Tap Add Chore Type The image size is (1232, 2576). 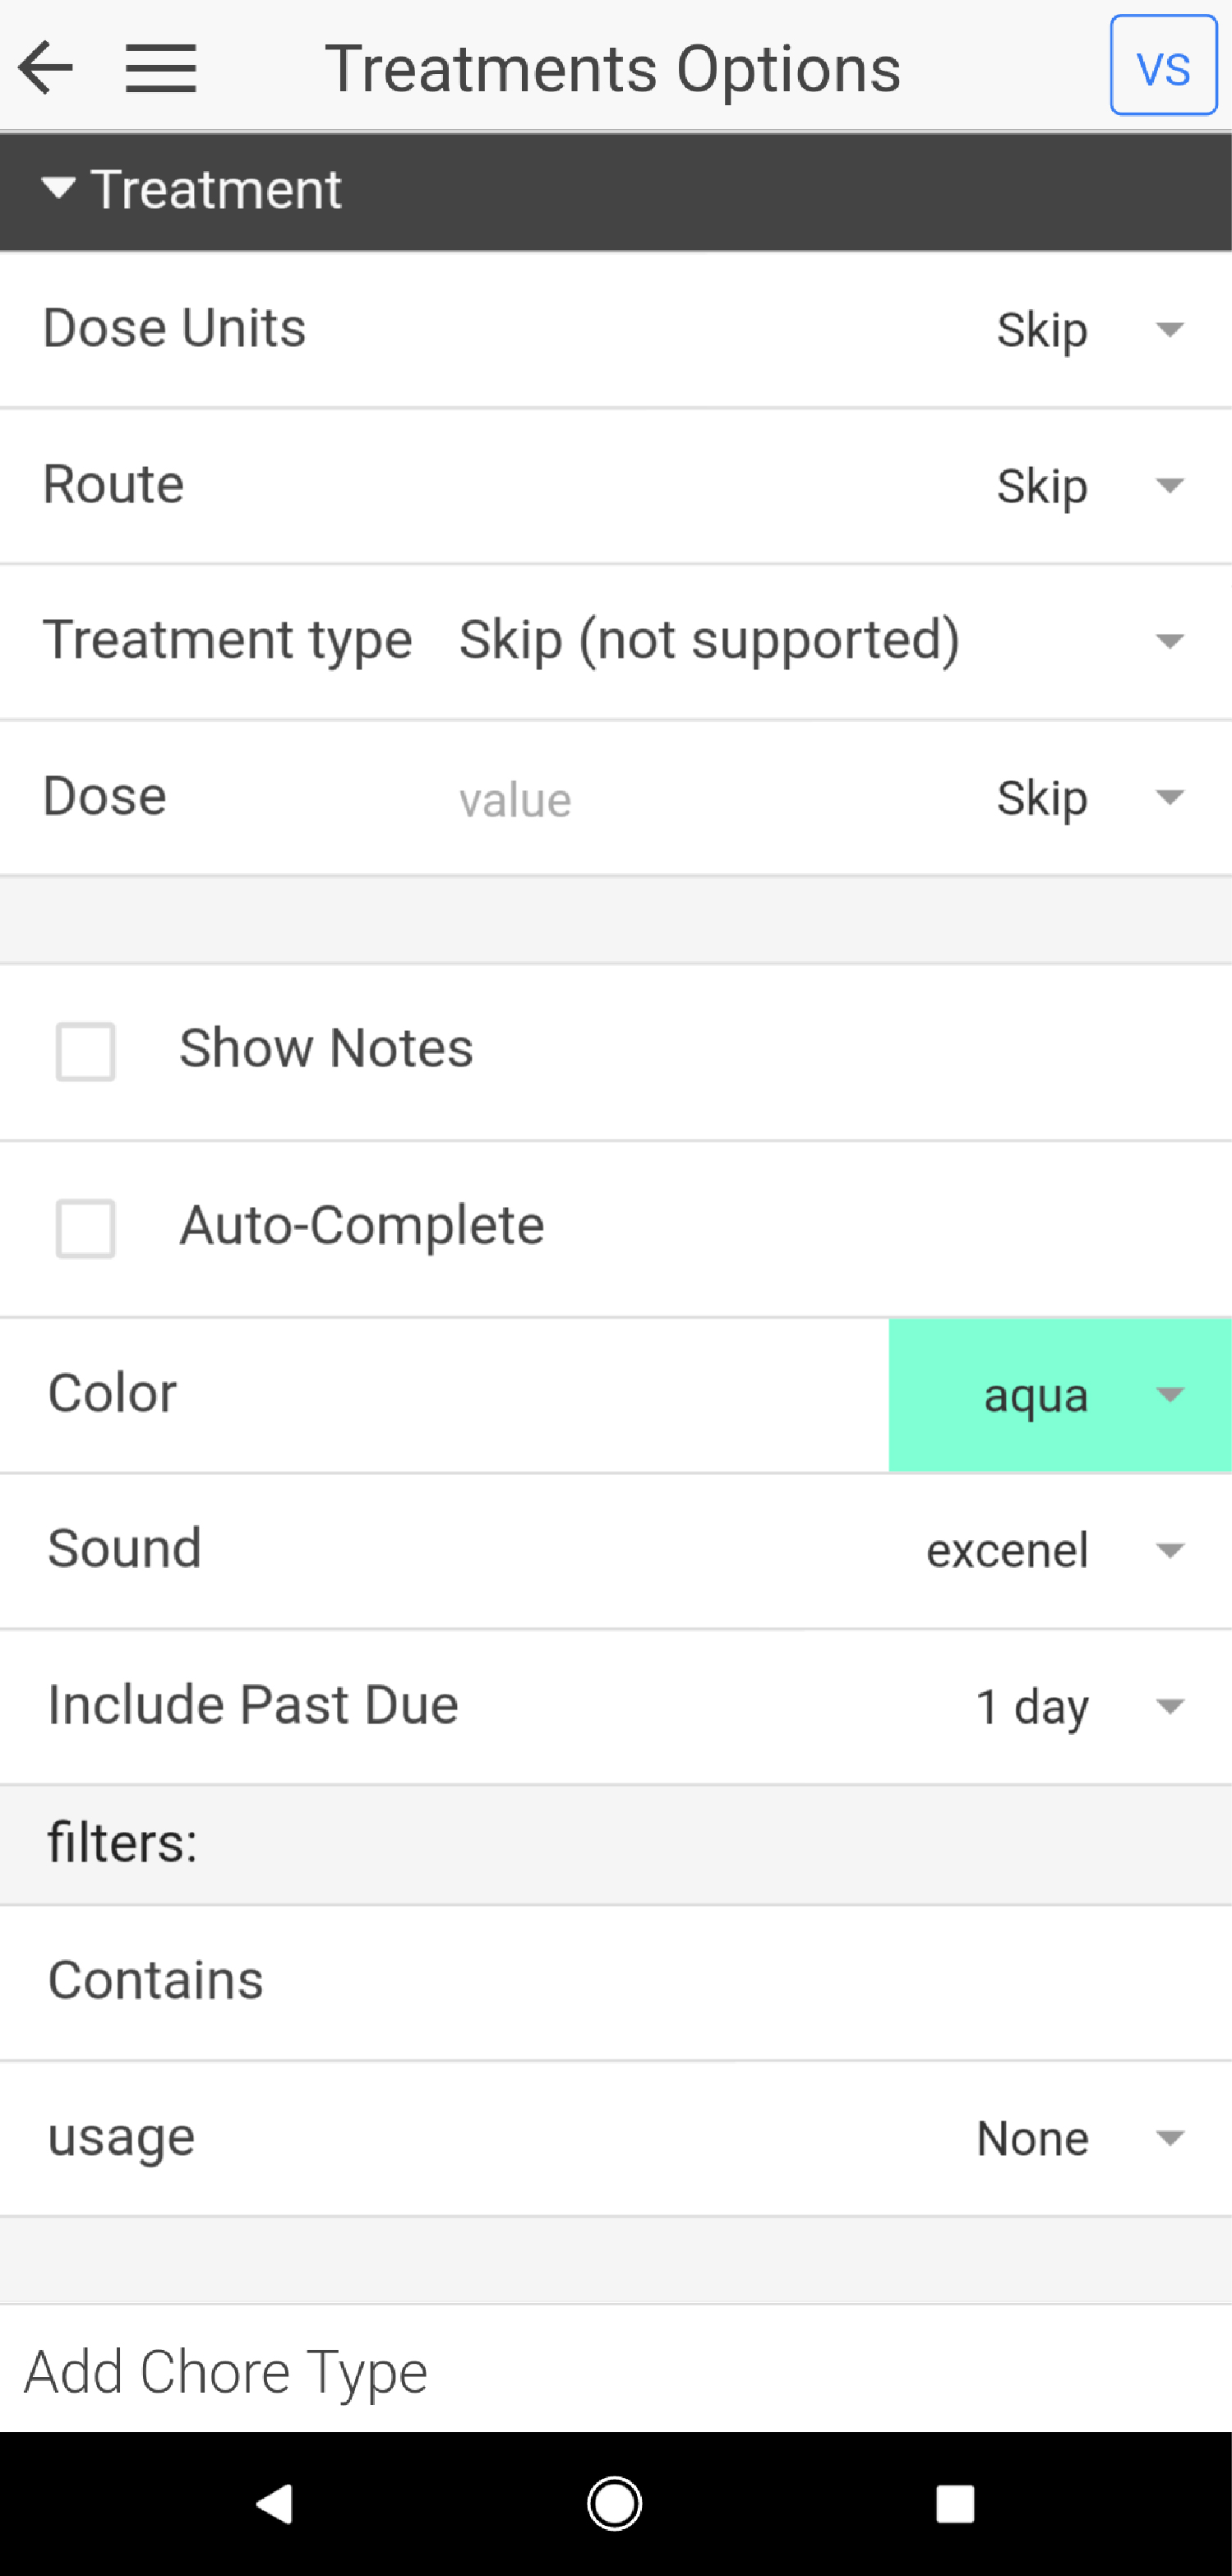[x=226, y=2371]
